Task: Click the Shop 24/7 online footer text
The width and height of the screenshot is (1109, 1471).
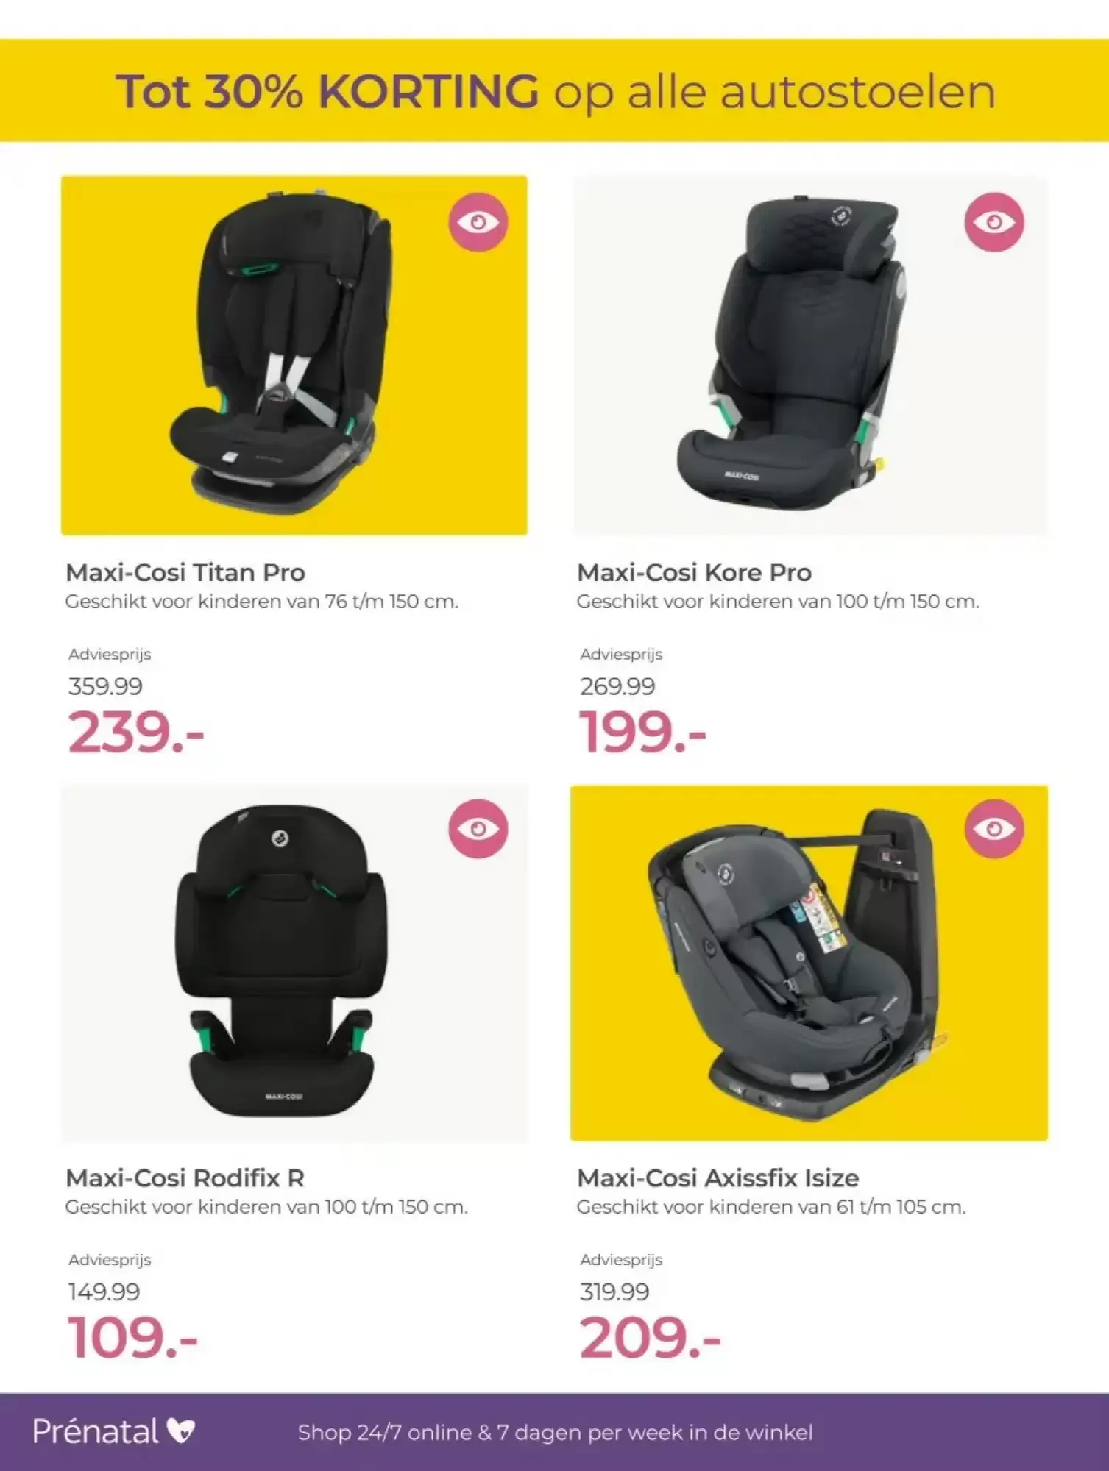Action: coord(556,1433)
